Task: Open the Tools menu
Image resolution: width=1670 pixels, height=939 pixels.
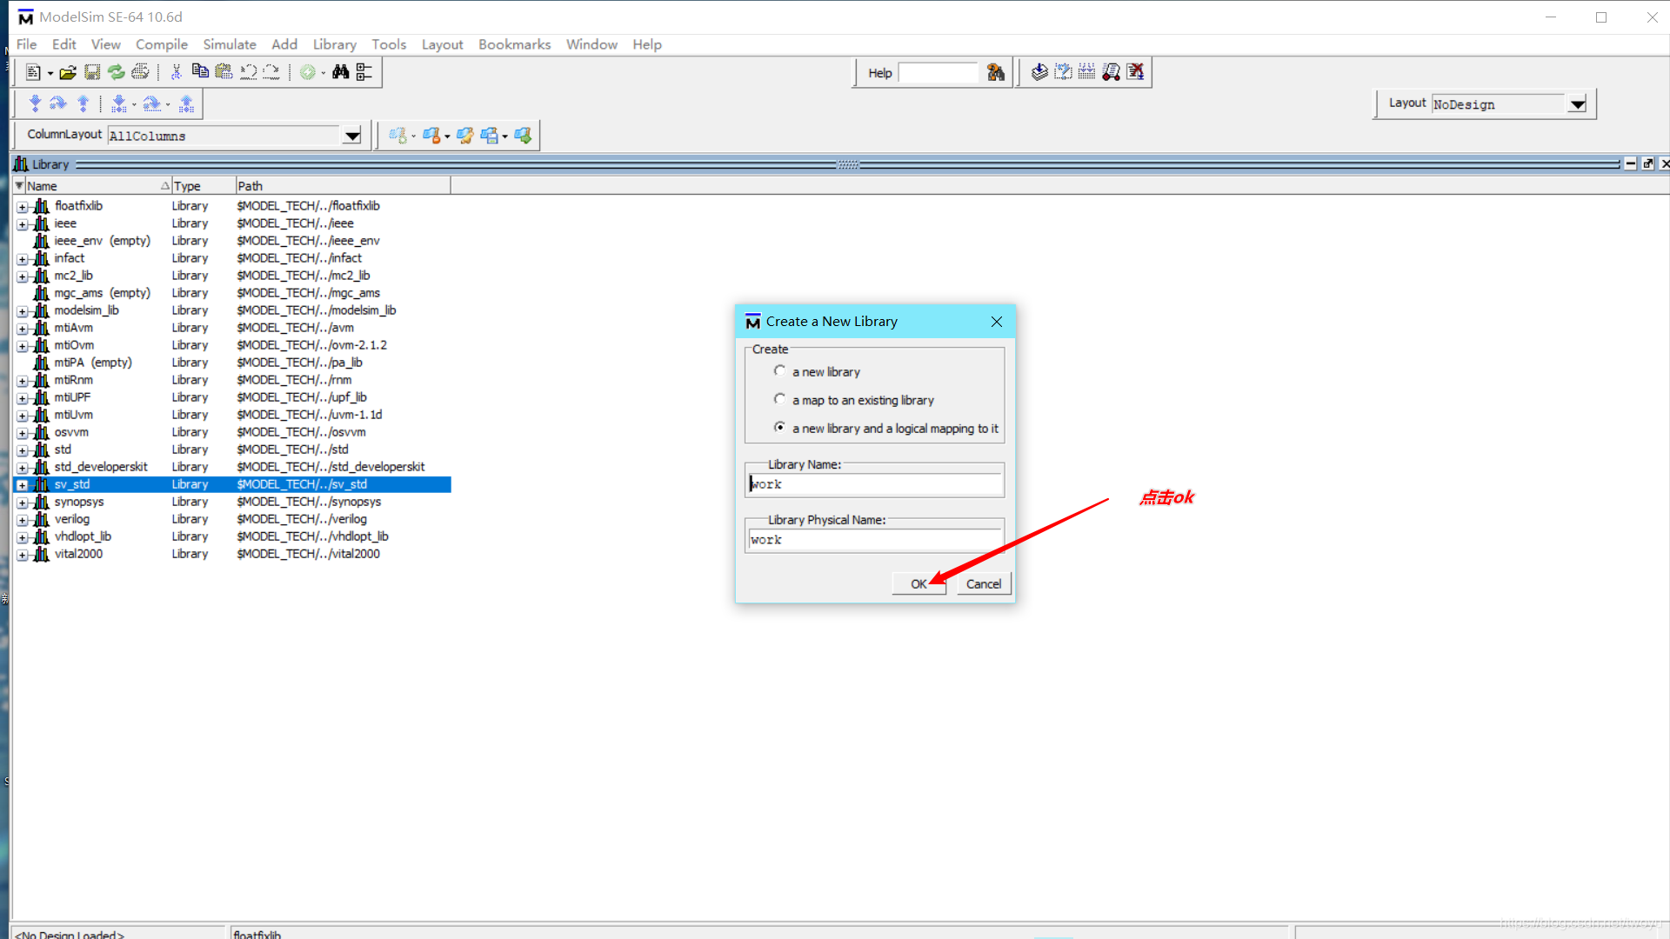Action: (x=389, y=44)
